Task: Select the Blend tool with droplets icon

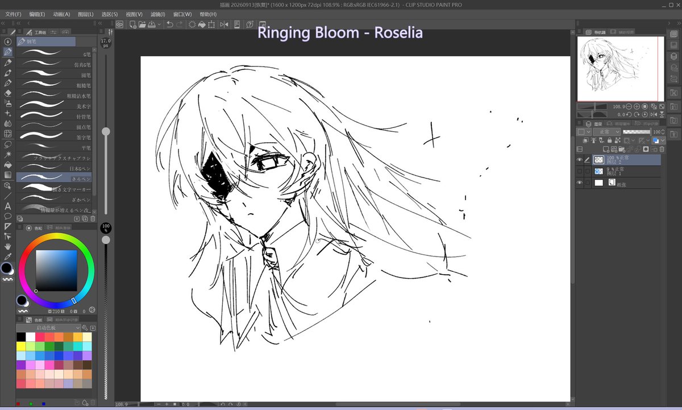Action: click(x=8, y=123)
